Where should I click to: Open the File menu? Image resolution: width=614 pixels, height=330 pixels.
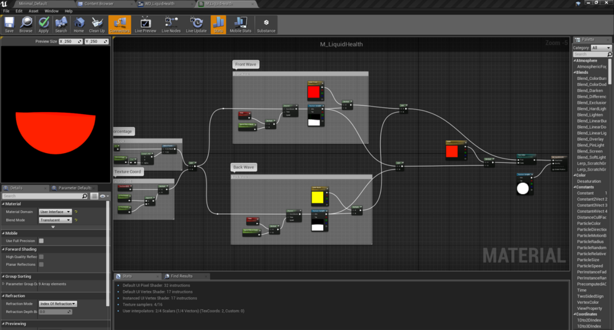tap(6, 11)
